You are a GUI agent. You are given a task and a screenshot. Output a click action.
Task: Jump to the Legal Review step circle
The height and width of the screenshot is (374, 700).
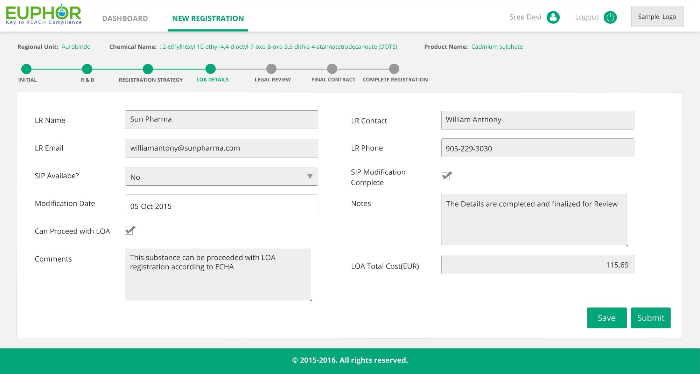[271, 69]
